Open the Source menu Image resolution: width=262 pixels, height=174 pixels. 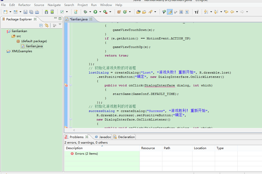point(39,5)
